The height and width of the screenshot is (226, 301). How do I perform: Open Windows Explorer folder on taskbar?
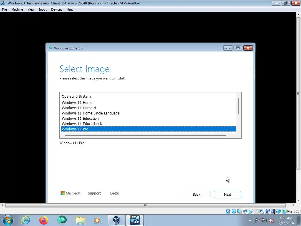click(x=80, y=220)
